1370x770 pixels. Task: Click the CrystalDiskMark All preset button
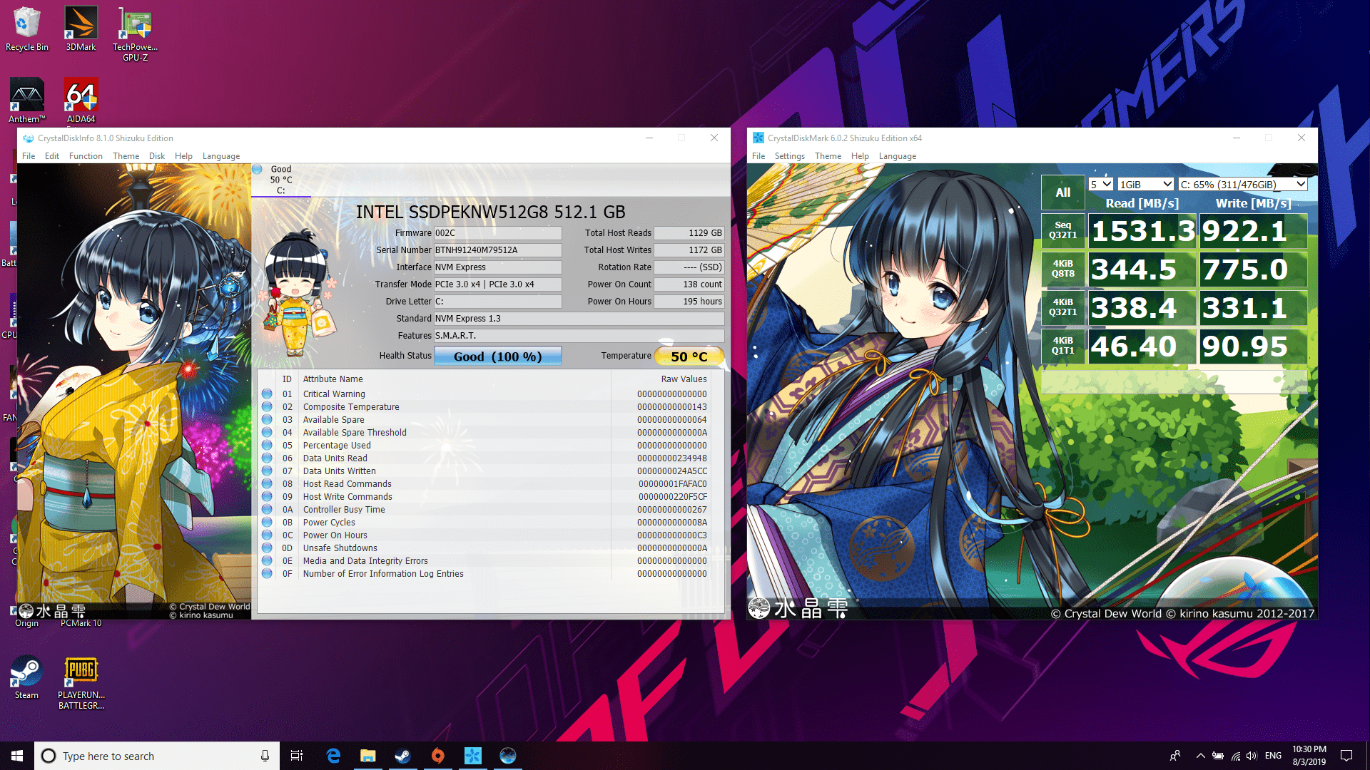pos(1061,192)
